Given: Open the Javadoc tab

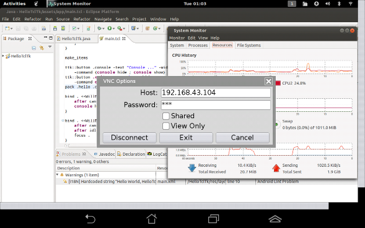Looking at the screenshot, I should (104, 154).
